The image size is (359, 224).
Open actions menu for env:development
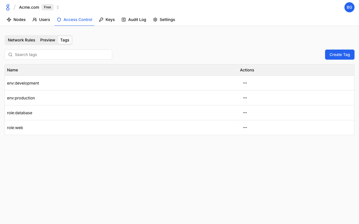pyautogui.click(x=245, y=83)
